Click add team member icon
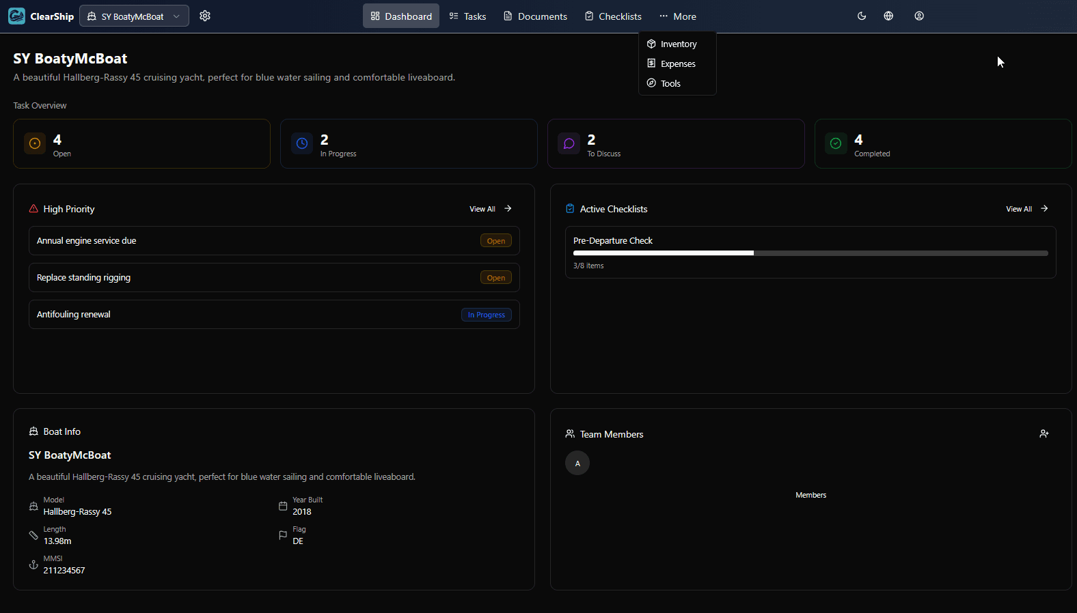Viewport: 1077px width, 613px height. click(1044, 433)
